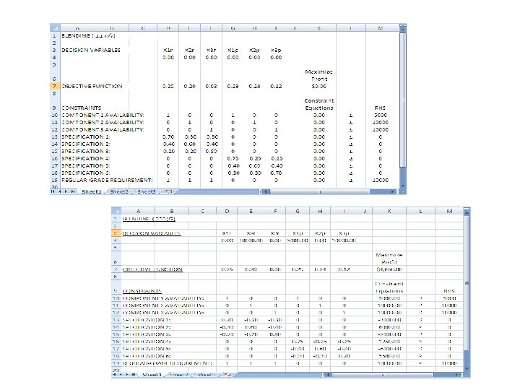The height and width of the screenshot is (390, 520).
Task: Click horizontal scroll left arrow, lower spreadsheet
Action: pos(329,375)
